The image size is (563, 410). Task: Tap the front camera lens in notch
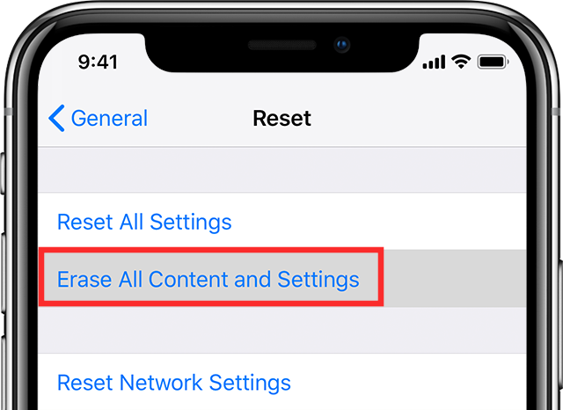click(x=342, y=45)
